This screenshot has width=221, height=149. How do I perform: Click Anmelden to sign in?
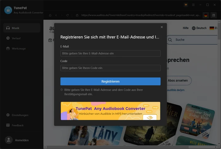pos(22,140)
